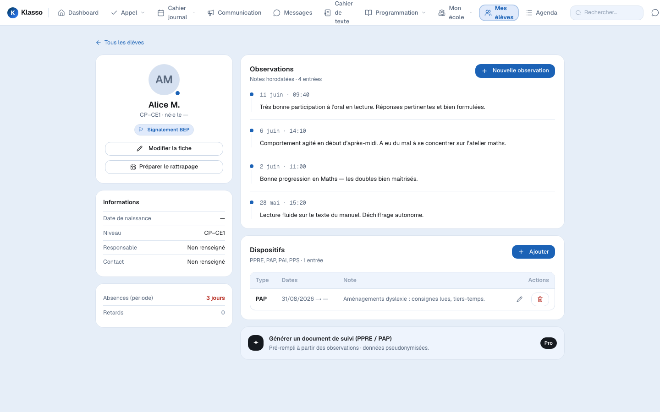This screenshot has width=660, height=412.
Task: Click Préparer le rattrapage button
Action: click(x=164, y=167)
